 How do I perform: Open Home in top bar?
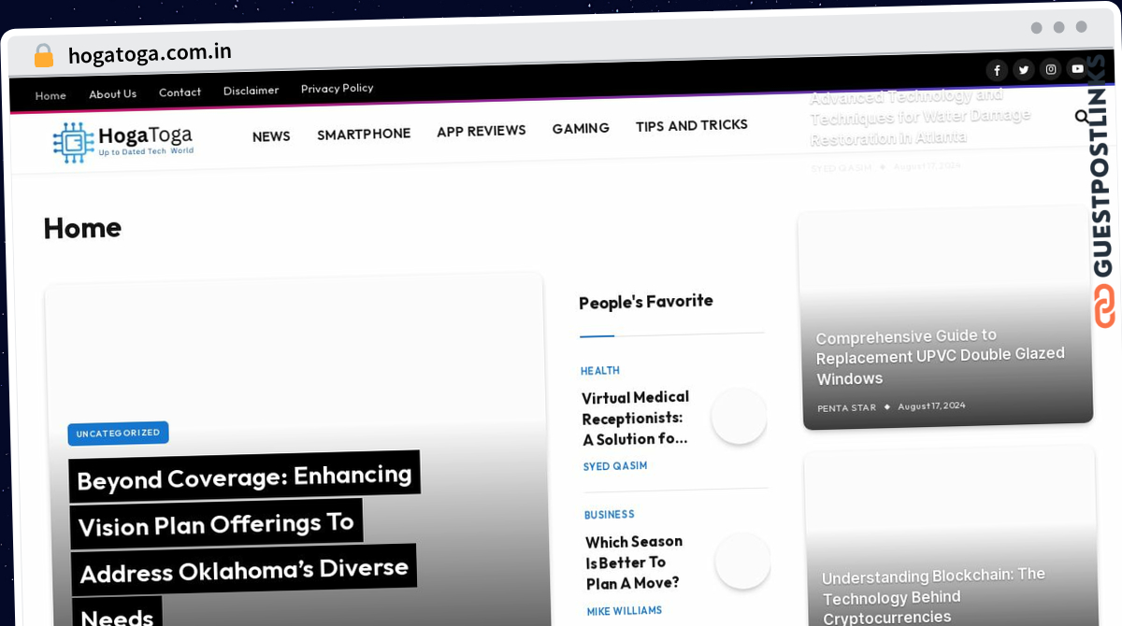click(x=50, y=95)
